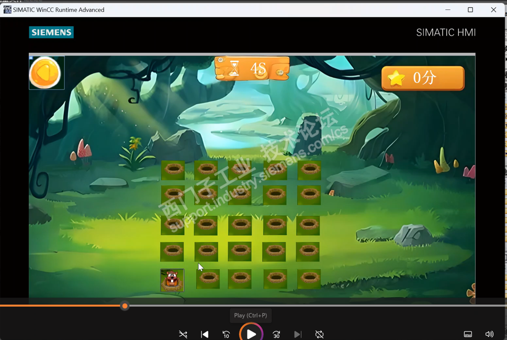This screenshot has height=340, width=507.
Task: Click the second hole in the third row
Action: 206,225
